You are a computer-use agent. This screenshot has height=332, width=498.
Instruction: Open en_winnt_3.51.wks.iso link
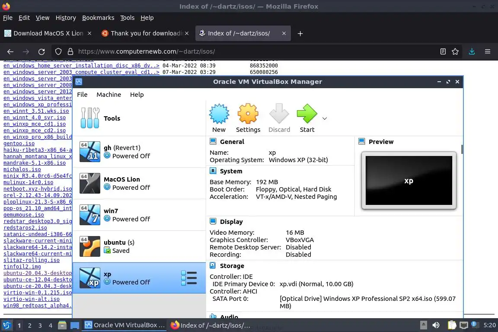36,111
